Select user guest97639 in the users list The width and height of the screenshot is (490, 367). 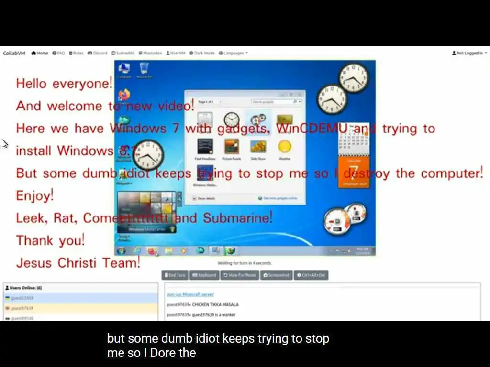tap(80, 308)
